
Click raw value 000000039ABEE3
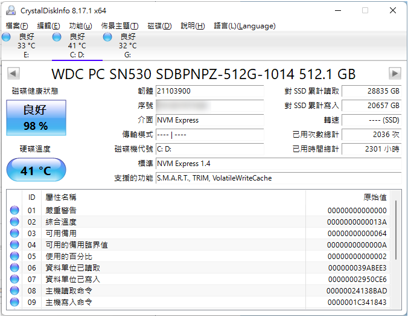(x=357, y=268)
